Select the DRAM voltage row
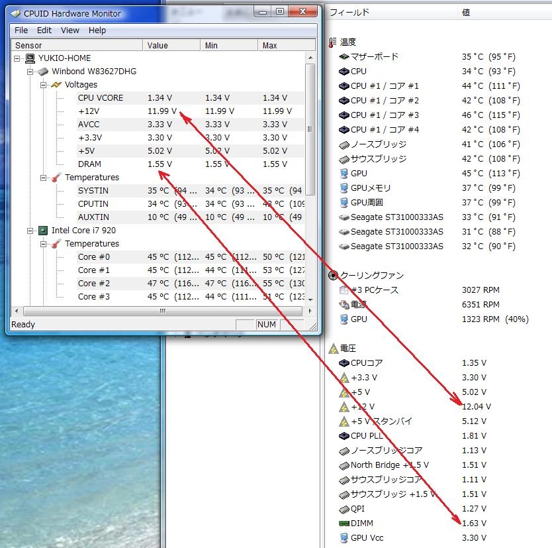 click(190, 164)
